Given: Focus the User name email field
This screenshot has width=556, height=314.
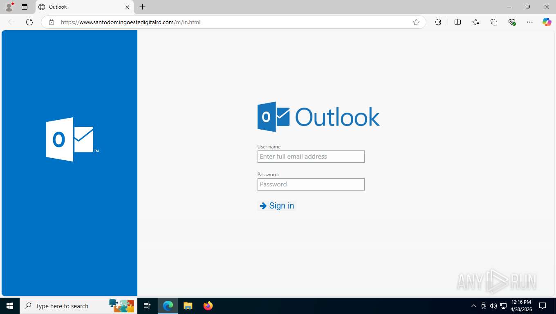Looking at the screenshot, I should (x=311, y=157).
